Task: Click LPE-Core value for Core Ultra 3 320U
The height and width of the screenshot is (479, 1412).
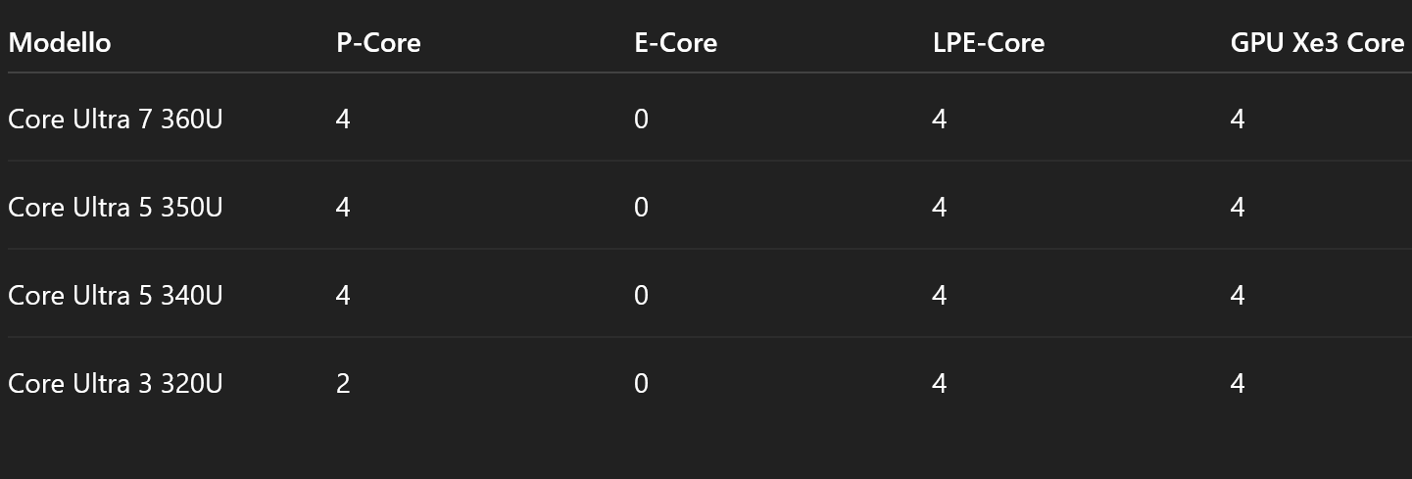Action: (940, 384)
